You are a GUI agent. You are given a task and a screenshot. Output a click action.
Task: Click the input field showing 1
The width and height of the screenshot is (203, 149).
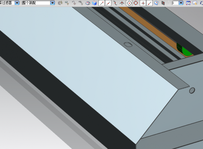pyautogui.click(x=175, y=3)
